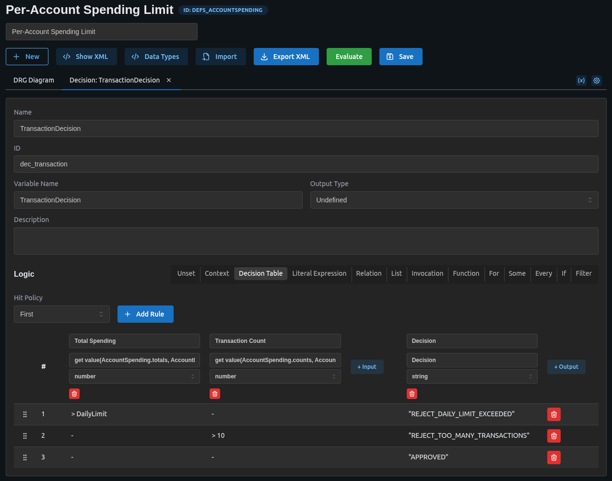Image resolution: width=612 pixels, height=481 pixels.
Task: Click the variables (x) icon
Action: pos(581,81)
